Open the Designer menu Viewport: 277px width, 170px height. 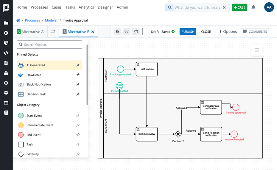tap(105, 7)
